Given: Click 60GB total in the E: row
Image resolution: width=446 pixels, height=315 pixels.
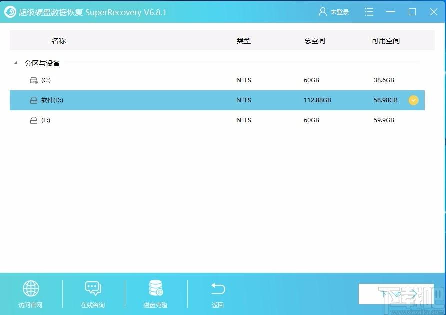Looking at the screenshot, I should tap(311, 120).
